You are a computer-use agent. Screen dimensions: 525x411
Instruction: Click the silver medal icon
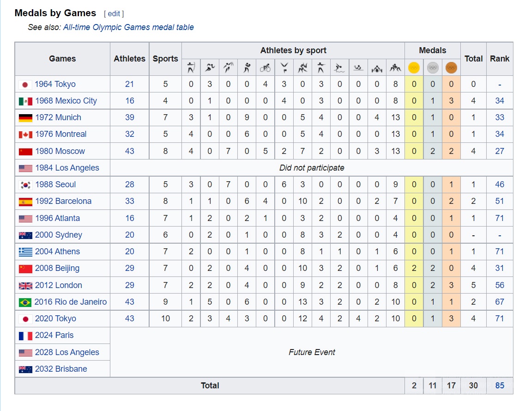coord(433,67)
